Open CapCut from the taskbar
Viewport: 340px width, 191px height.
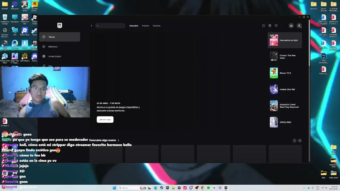click(x=214, y=188)
